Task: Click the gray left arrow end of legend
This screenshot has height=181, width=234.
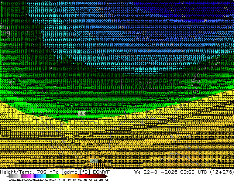Action: point(8,176)
